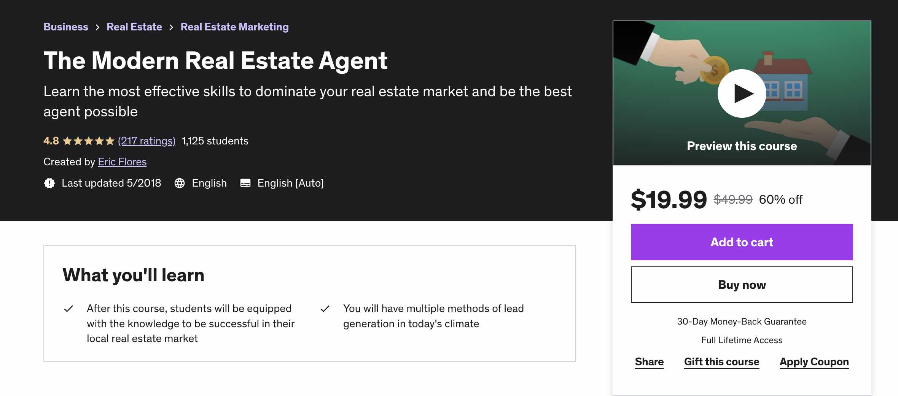Select Gift this course
This screenshot has height=396, width=898.
(x=721, y=362)
